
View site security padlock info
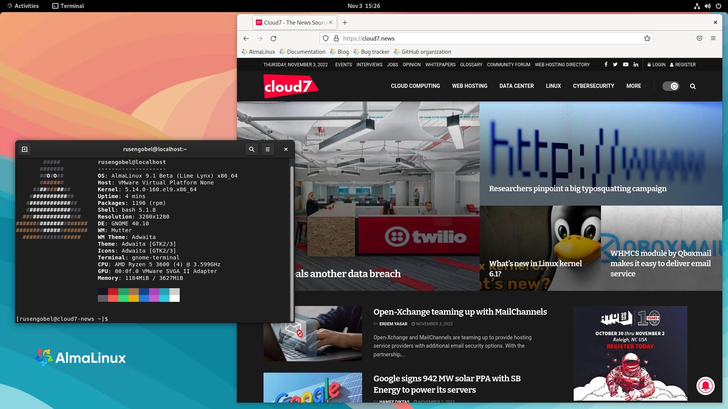tap(336, 38)
